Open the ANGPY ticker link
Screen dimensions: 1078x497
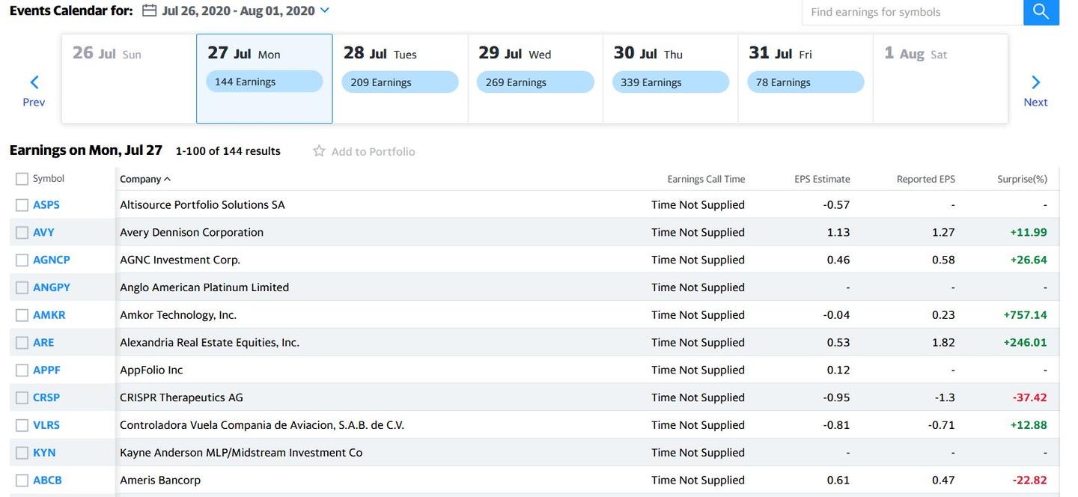pos(52,287)
